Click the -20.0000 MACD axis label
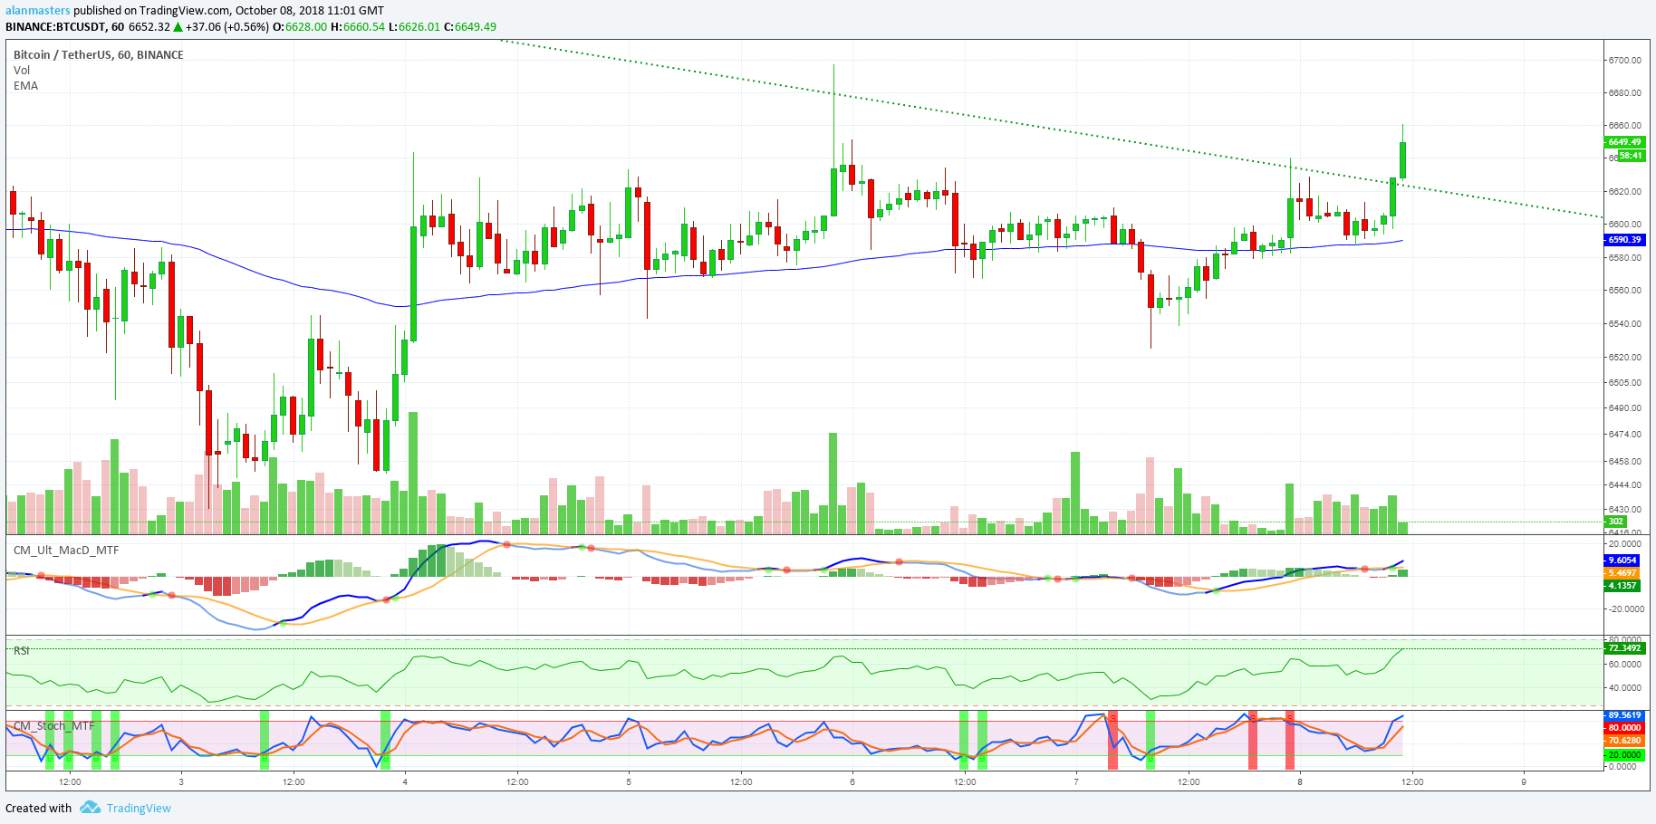The height and width of the screenshot is (824, 1656). (x=1624, y=609)
